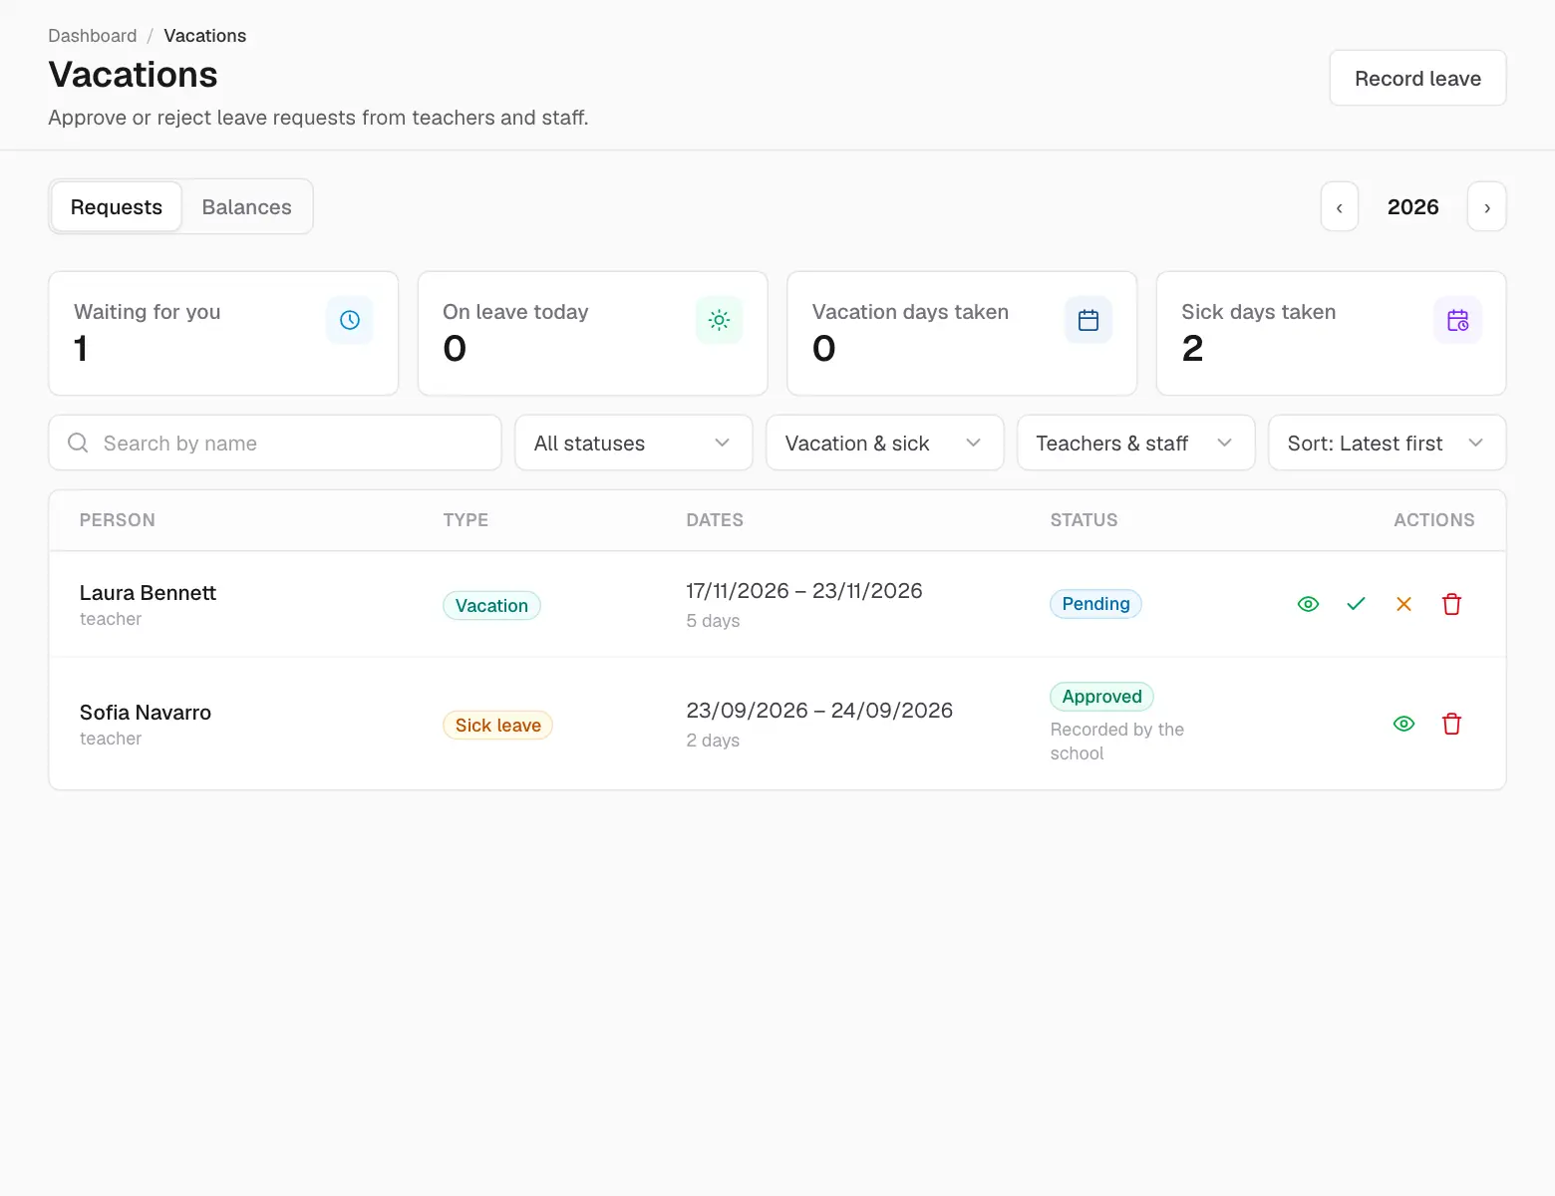
Task: Click the 2026 year label
Action: click(1413, 207)
